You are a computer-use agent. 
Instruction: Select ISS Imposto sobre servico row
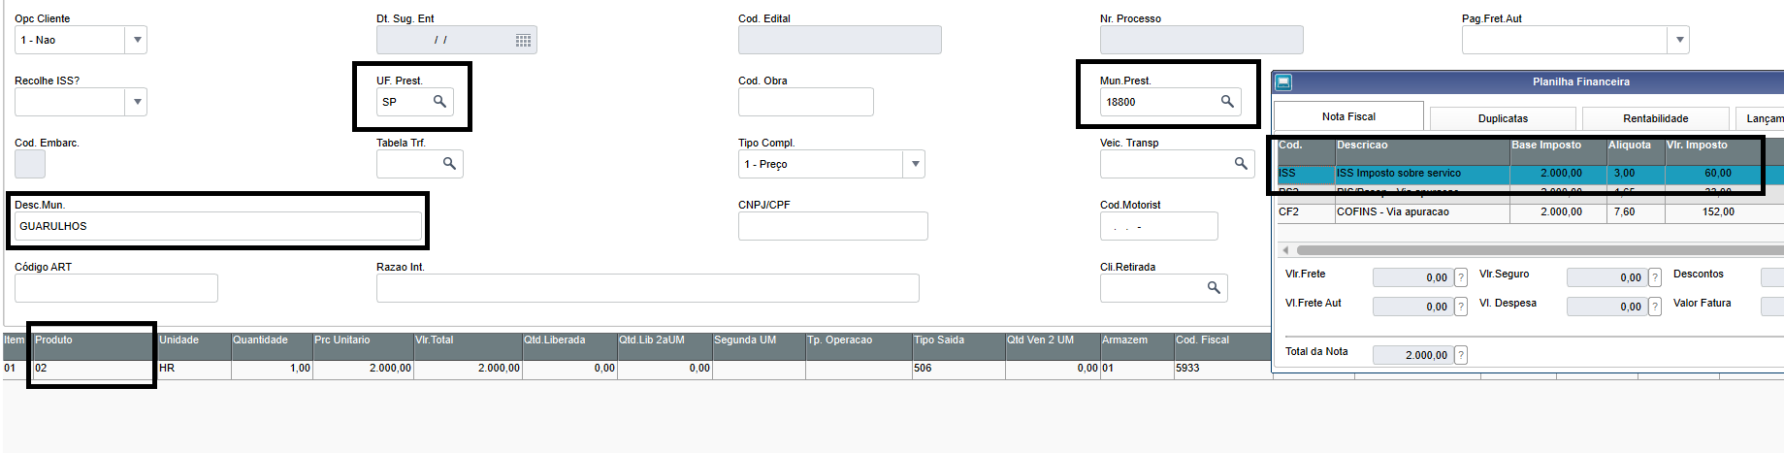(1530, 174)
